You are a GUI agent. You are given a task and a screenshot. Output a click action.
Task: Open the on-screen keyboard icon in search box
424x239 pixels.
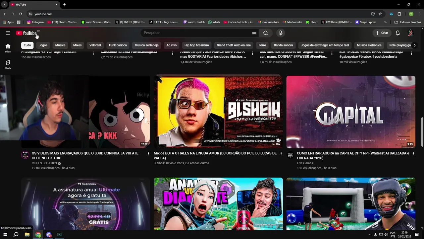254,33
